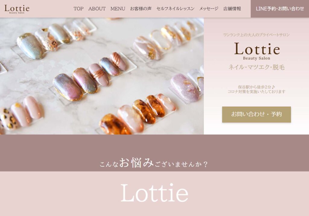Viewport: 309px width, 216px height.
Task: Click the tortoiseshell amber nail set
Action: pyautogui.click(x=137, y=114)
